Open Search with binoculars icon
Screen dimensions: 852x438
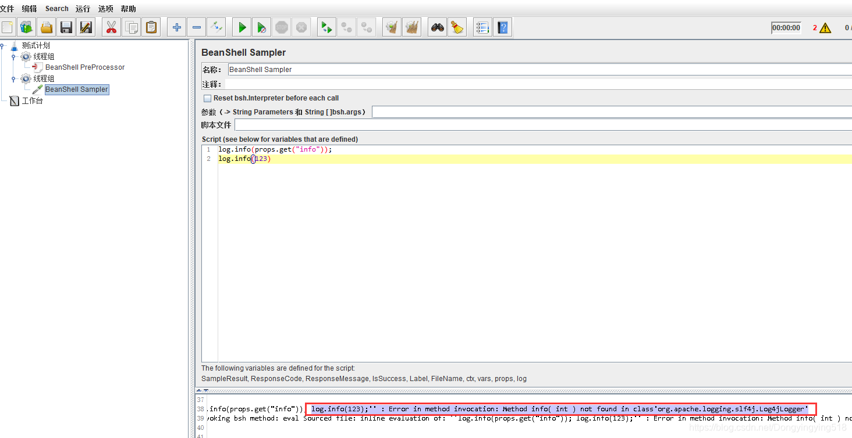(437, 27)
